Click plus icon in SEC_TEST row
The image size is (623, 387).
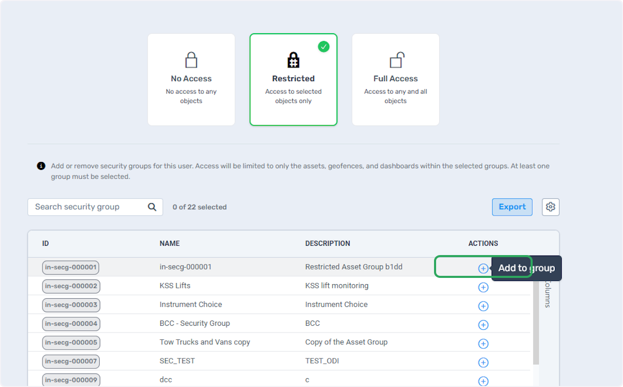coord(483,362)
